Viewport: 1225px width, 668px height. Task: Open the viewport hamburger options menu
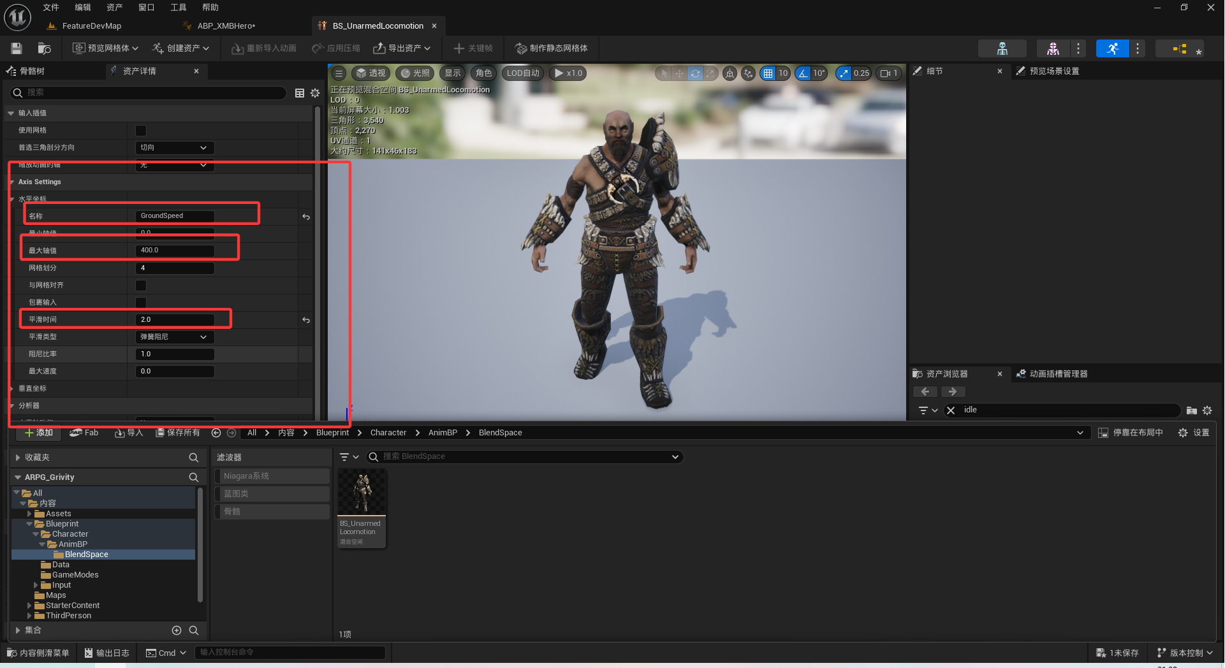click(x=339, y=73)
